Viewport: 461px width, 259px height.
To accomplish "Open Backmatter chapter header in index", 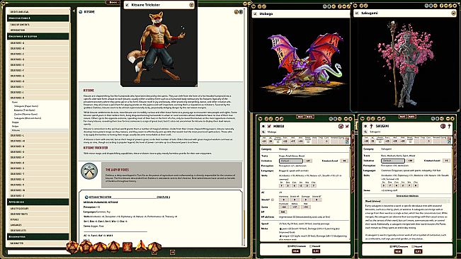I will (38, 236).
